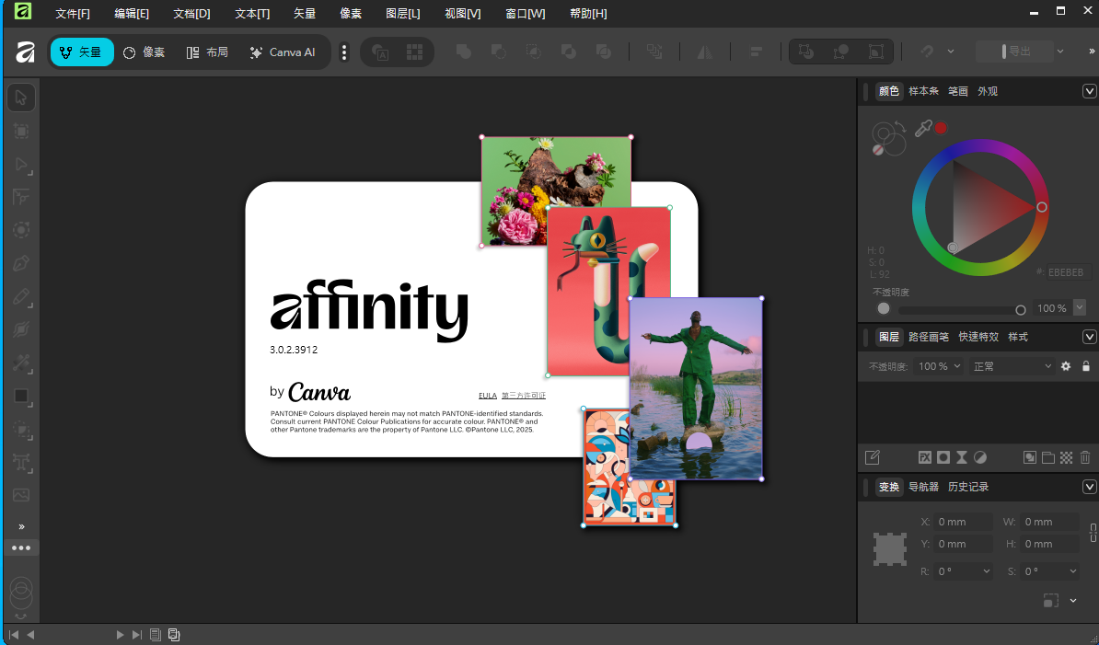The height and width of the screenshot is (645, 1099).
Task: Open the 导出 export dropdown arrow
Action: [x=1060, y=52]
